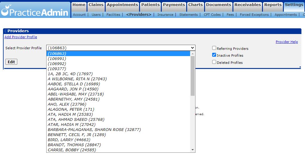Open Forced Exceptions settings
Viewport: 305px width, 159px height.
click(x=254, y=15)
